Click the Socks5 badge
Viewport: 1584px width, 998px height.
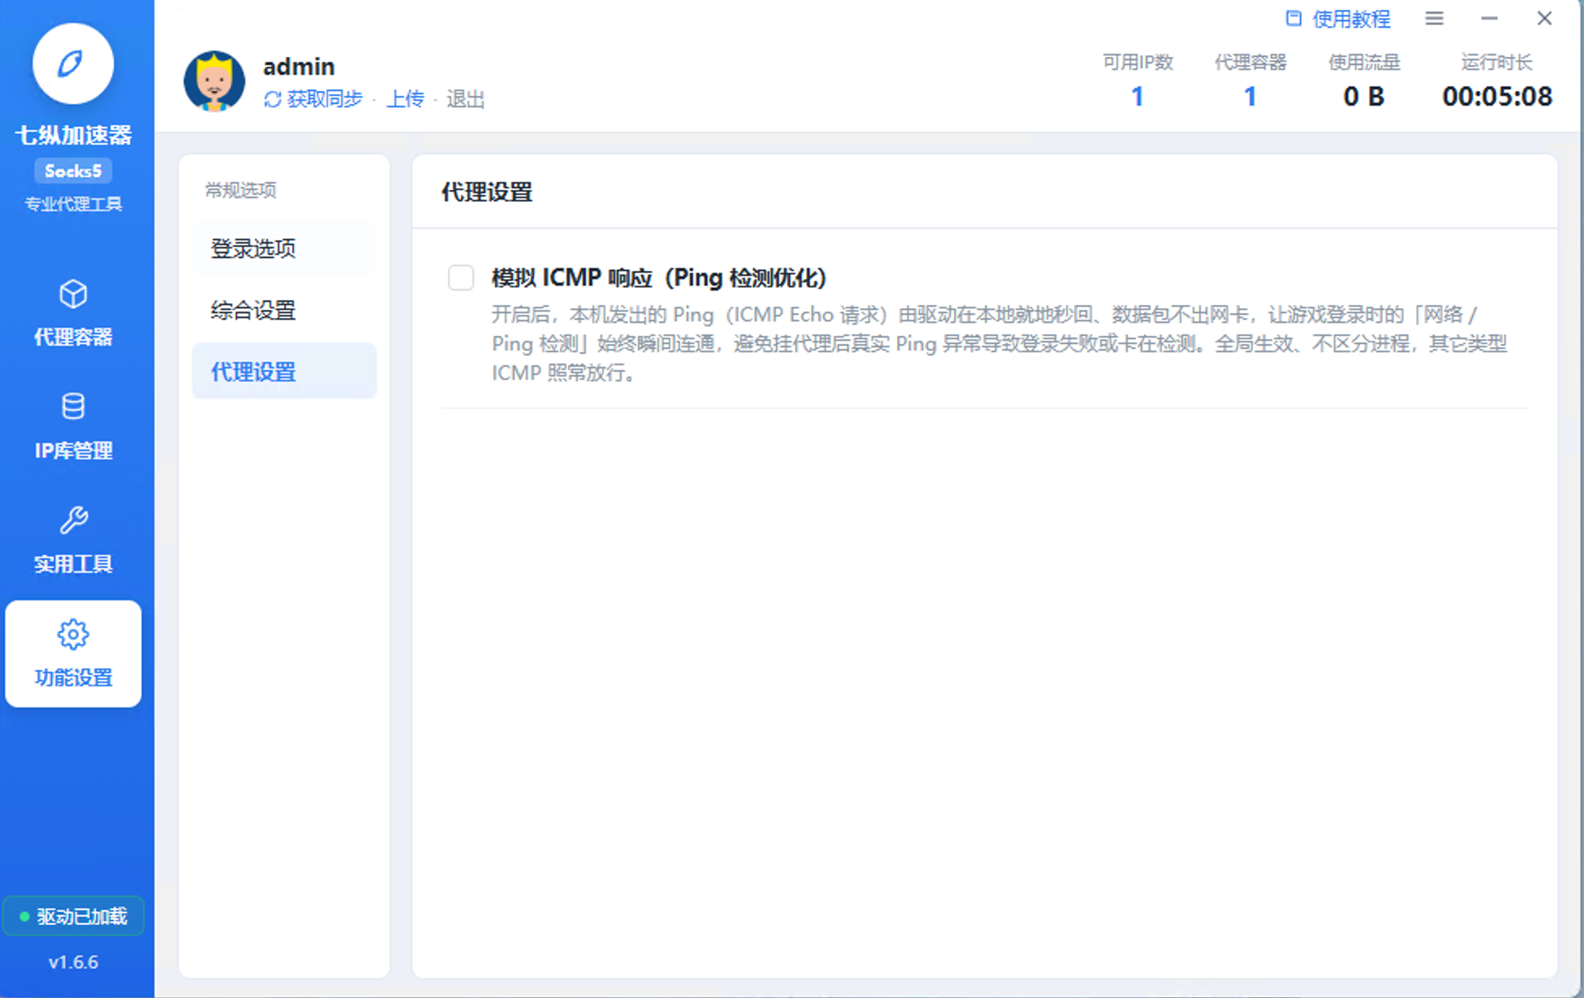(73, 170)
